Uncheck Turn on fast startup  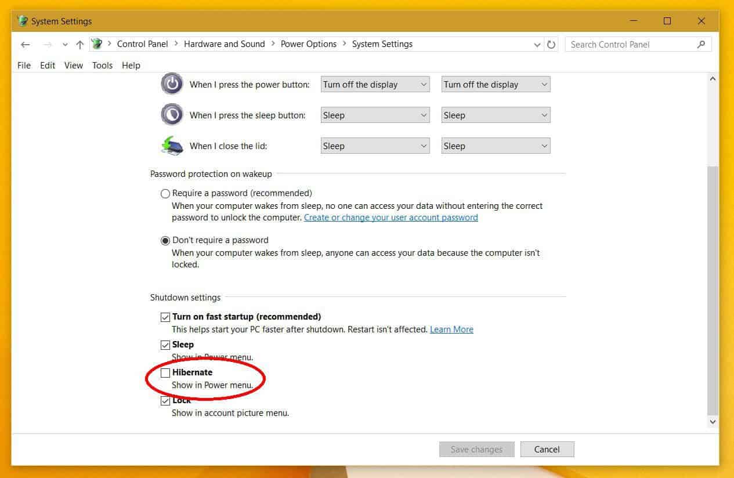pos(165,317)
